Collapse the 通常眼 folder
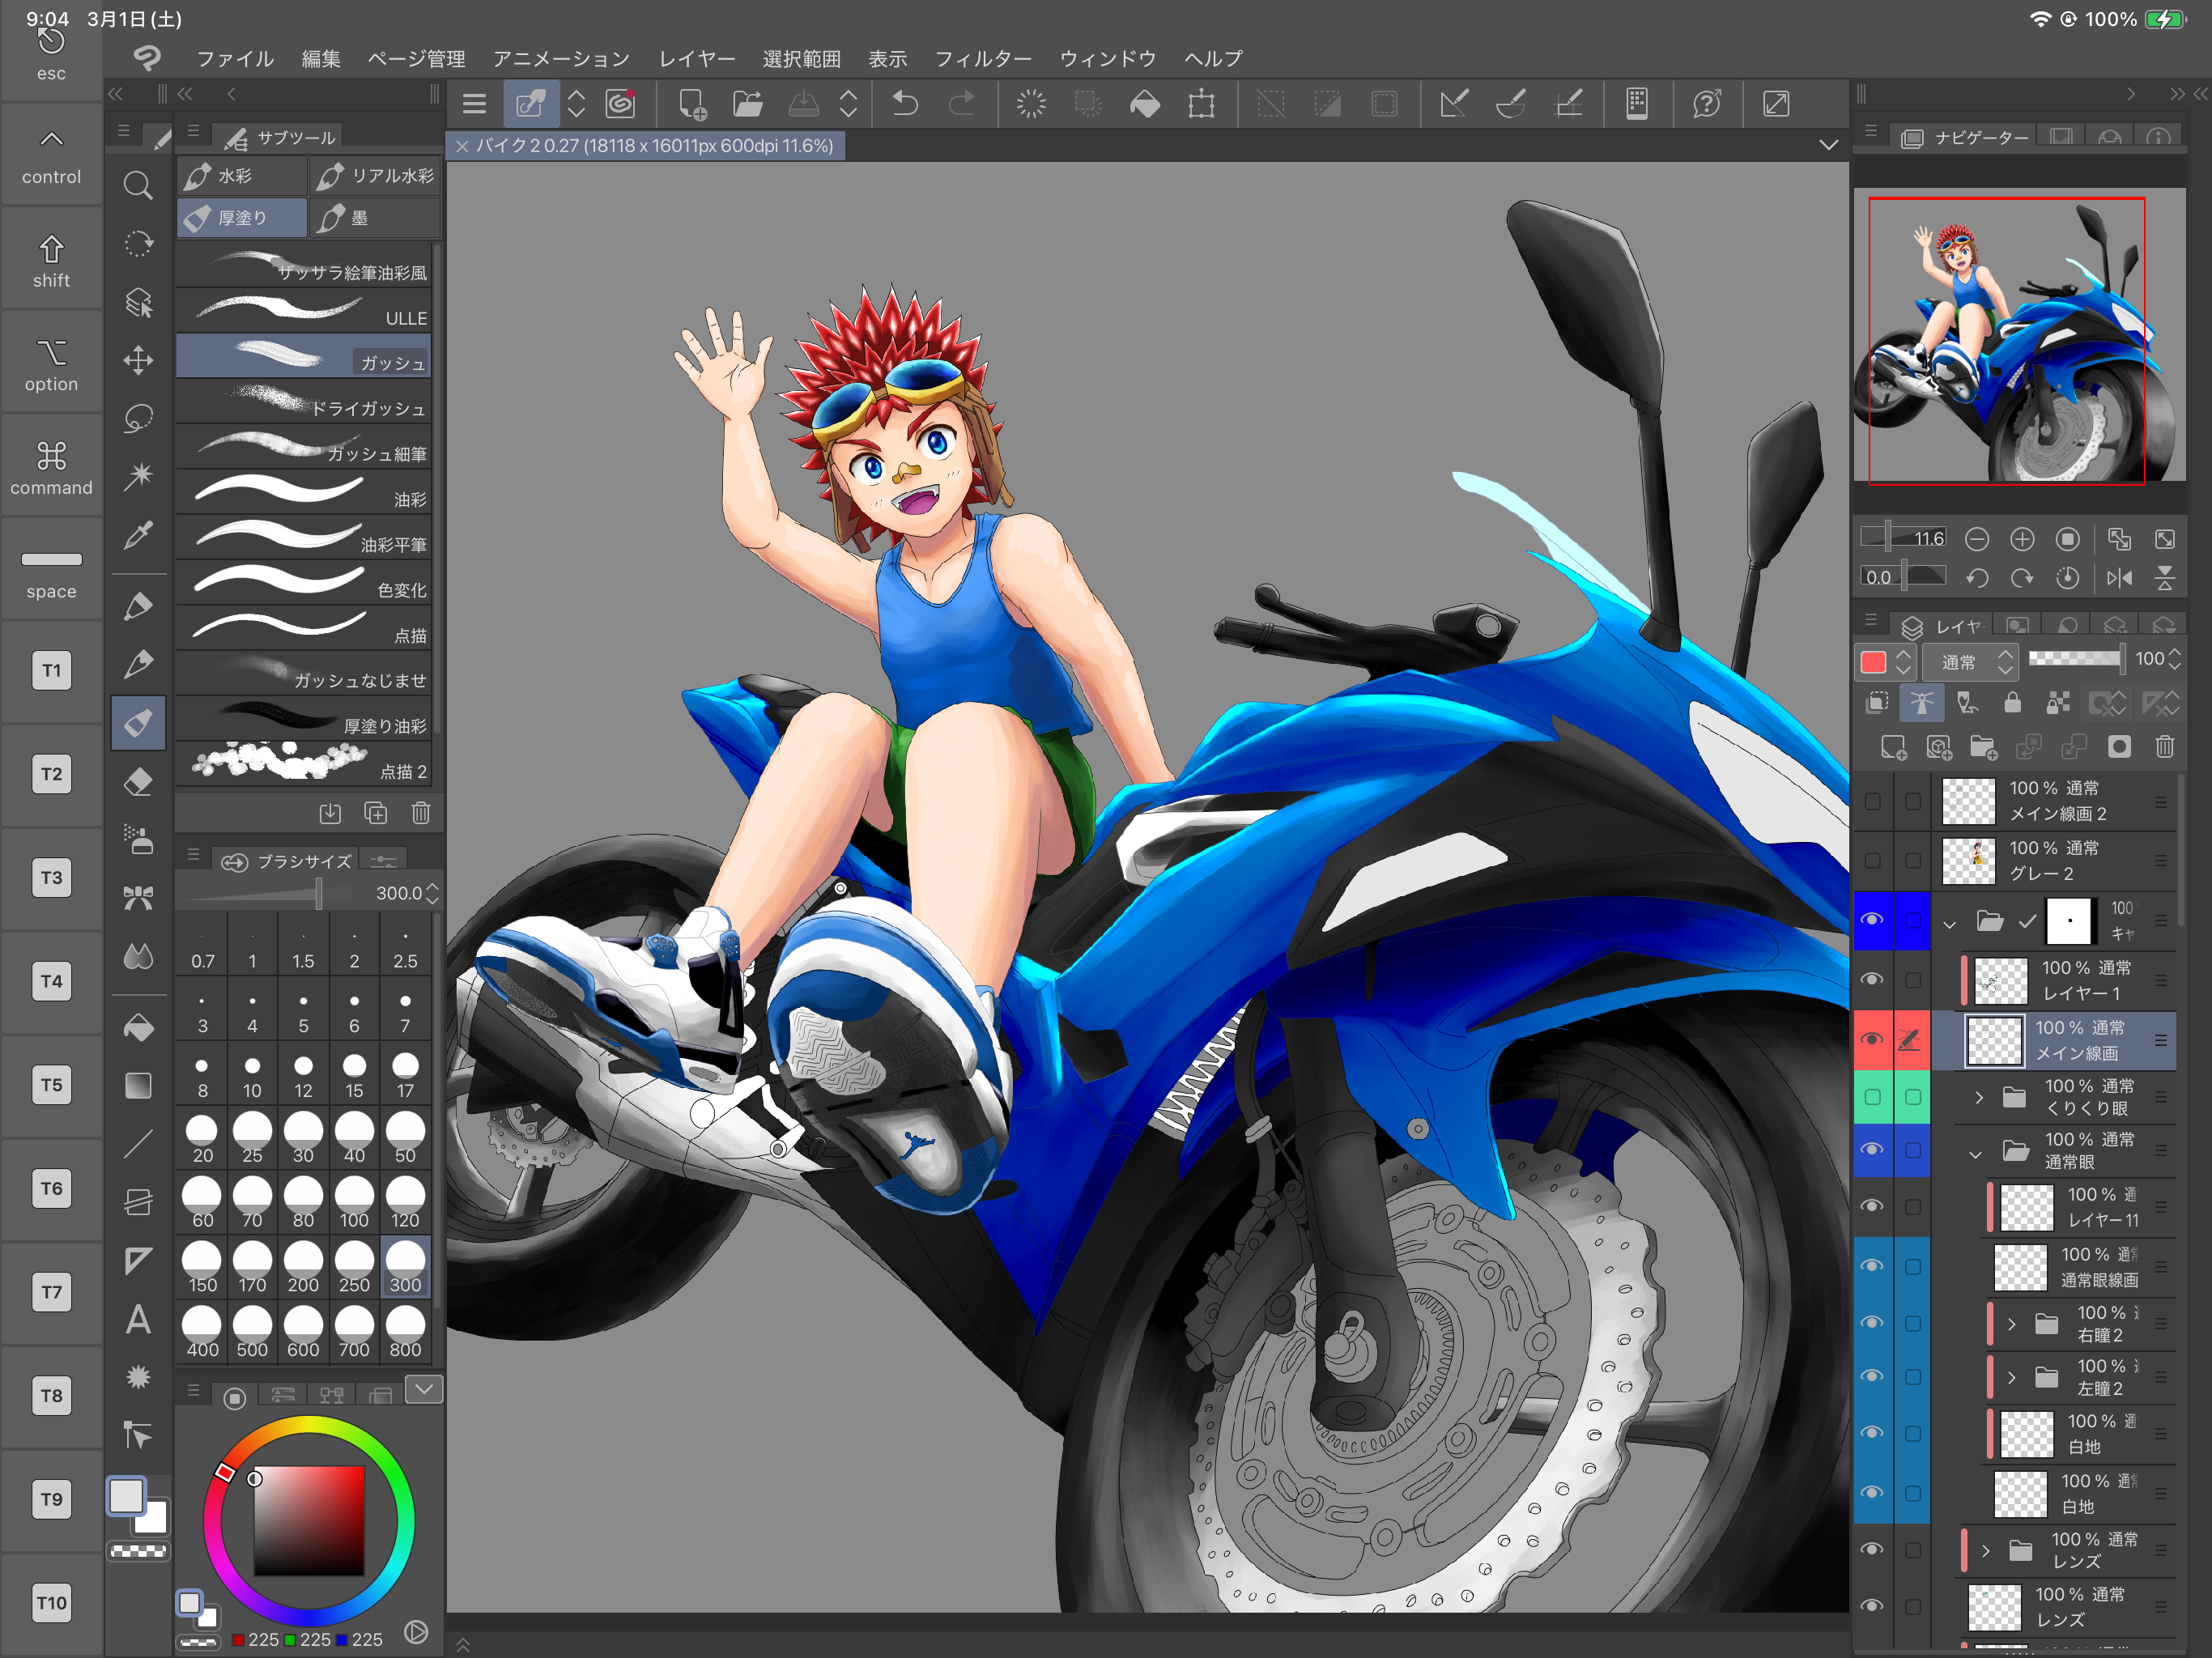The image size is (2212, 1658). (x=1975, y=1154)
